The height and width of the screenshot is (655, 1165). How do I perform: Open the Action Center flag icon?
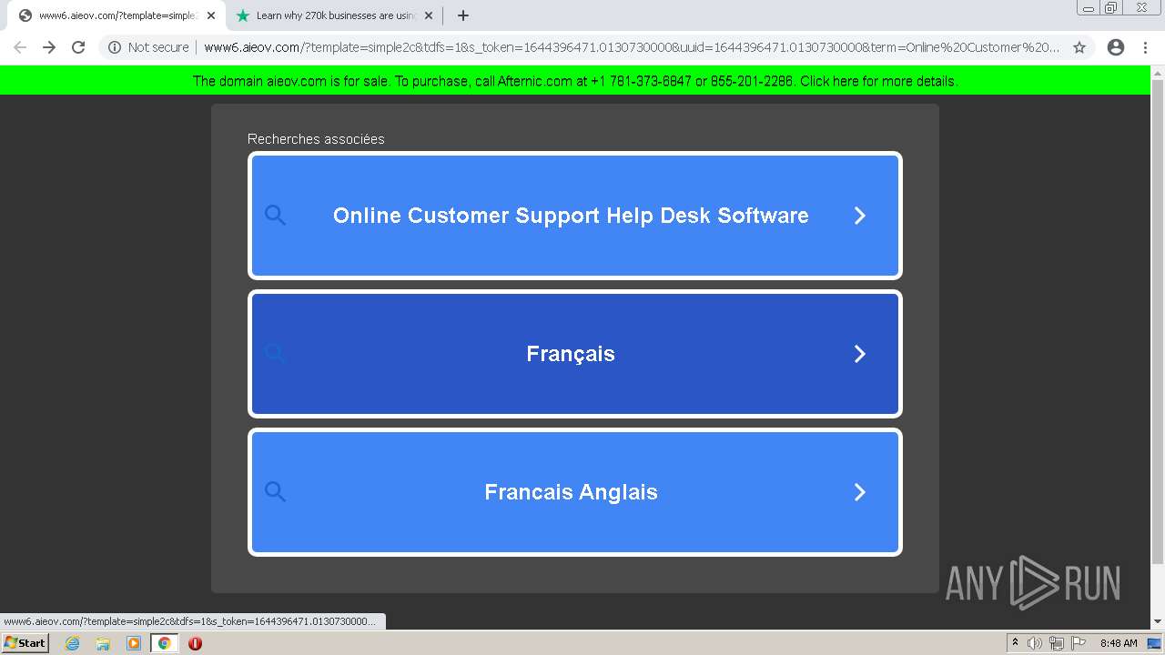(1079, 643)
